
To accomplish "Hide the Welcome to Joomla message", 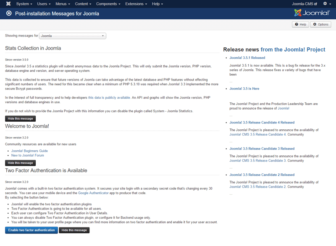I will point(20,163).
